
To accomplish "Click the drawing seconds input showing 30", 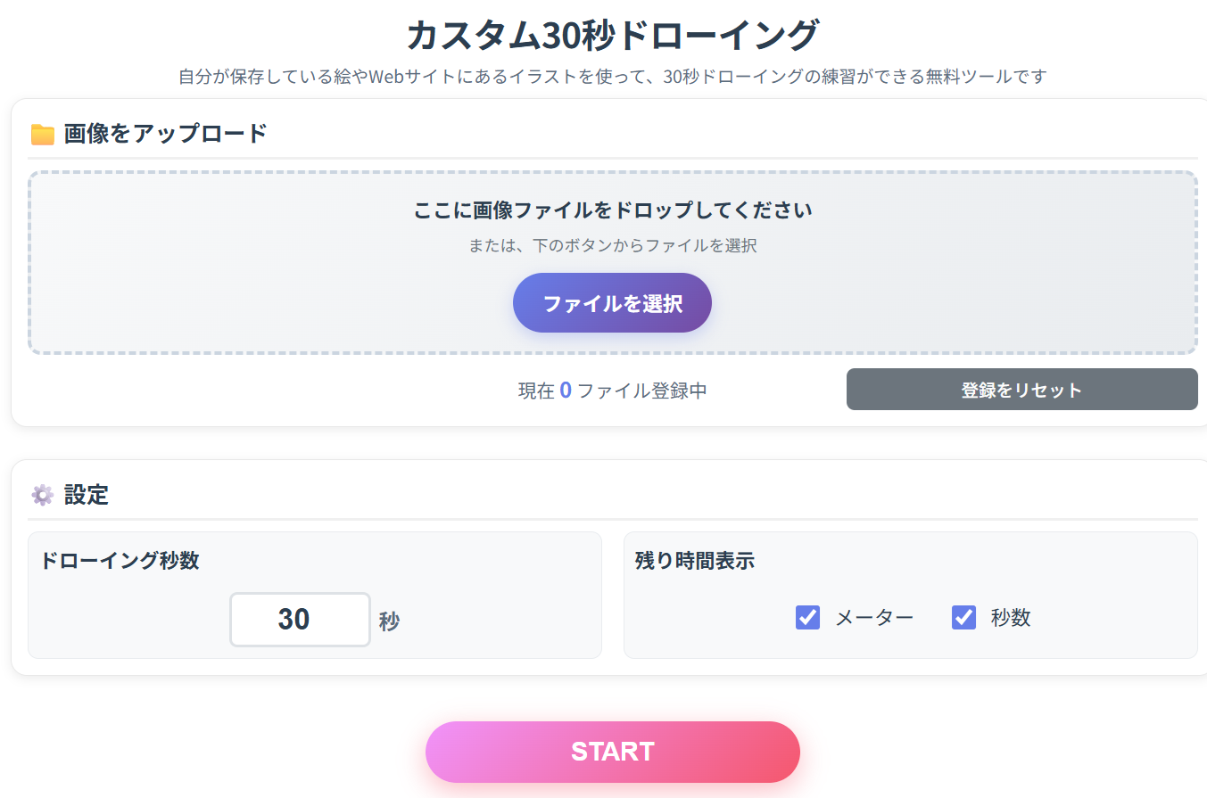I will tap(300, 619).
